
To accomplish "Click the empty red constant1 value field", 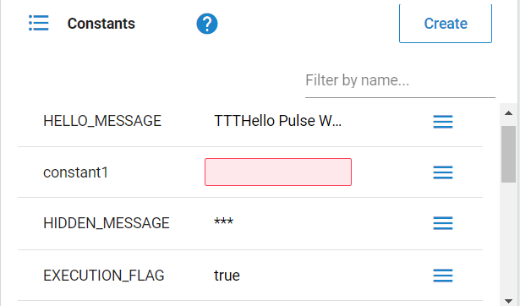I will (278, 172).
